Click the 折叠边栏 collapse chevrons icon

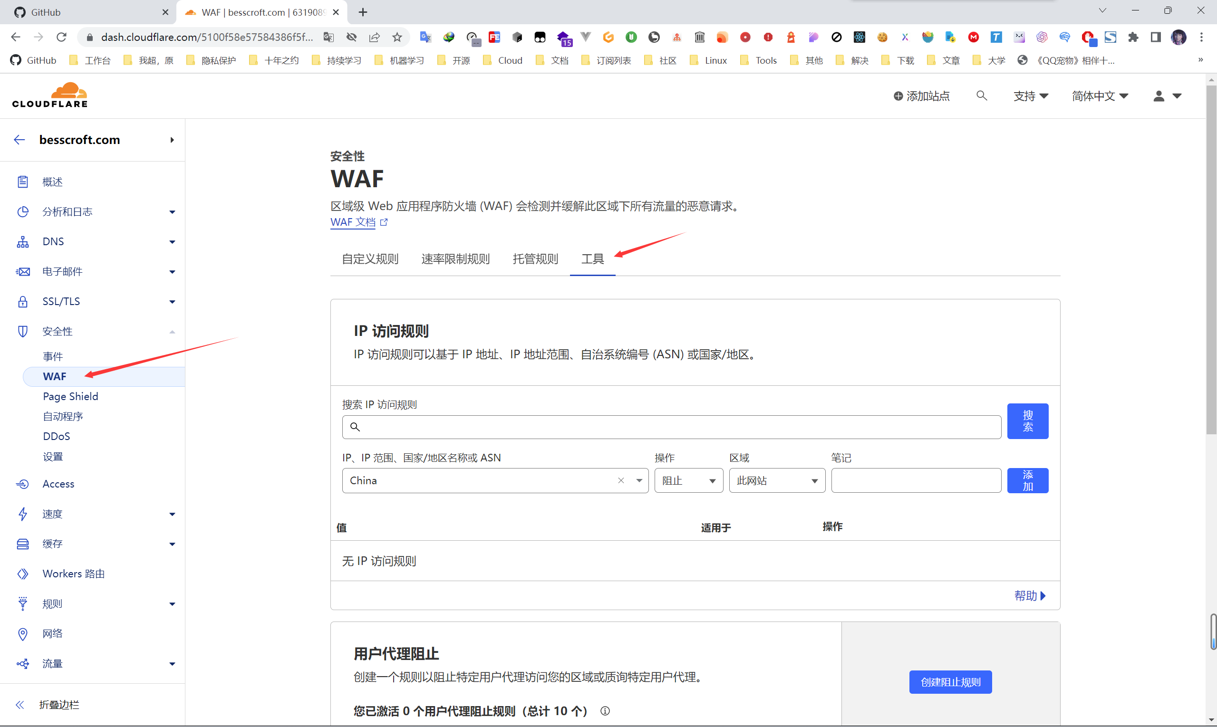click(x=19, y=705)
